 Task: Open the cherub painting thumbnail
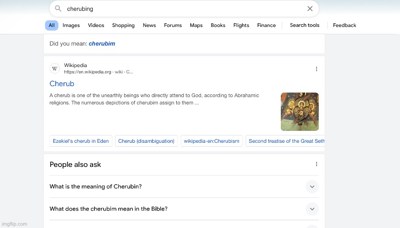coord(300,112)
